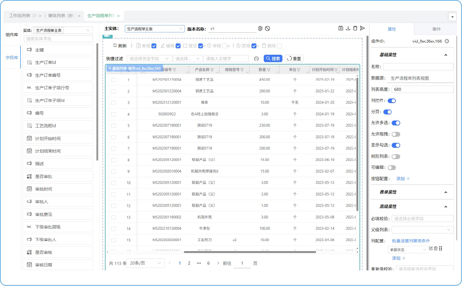The height and width of the screenshot is (286, 462).
Task: Collapse the 表单属性 section
Action: 446,192
